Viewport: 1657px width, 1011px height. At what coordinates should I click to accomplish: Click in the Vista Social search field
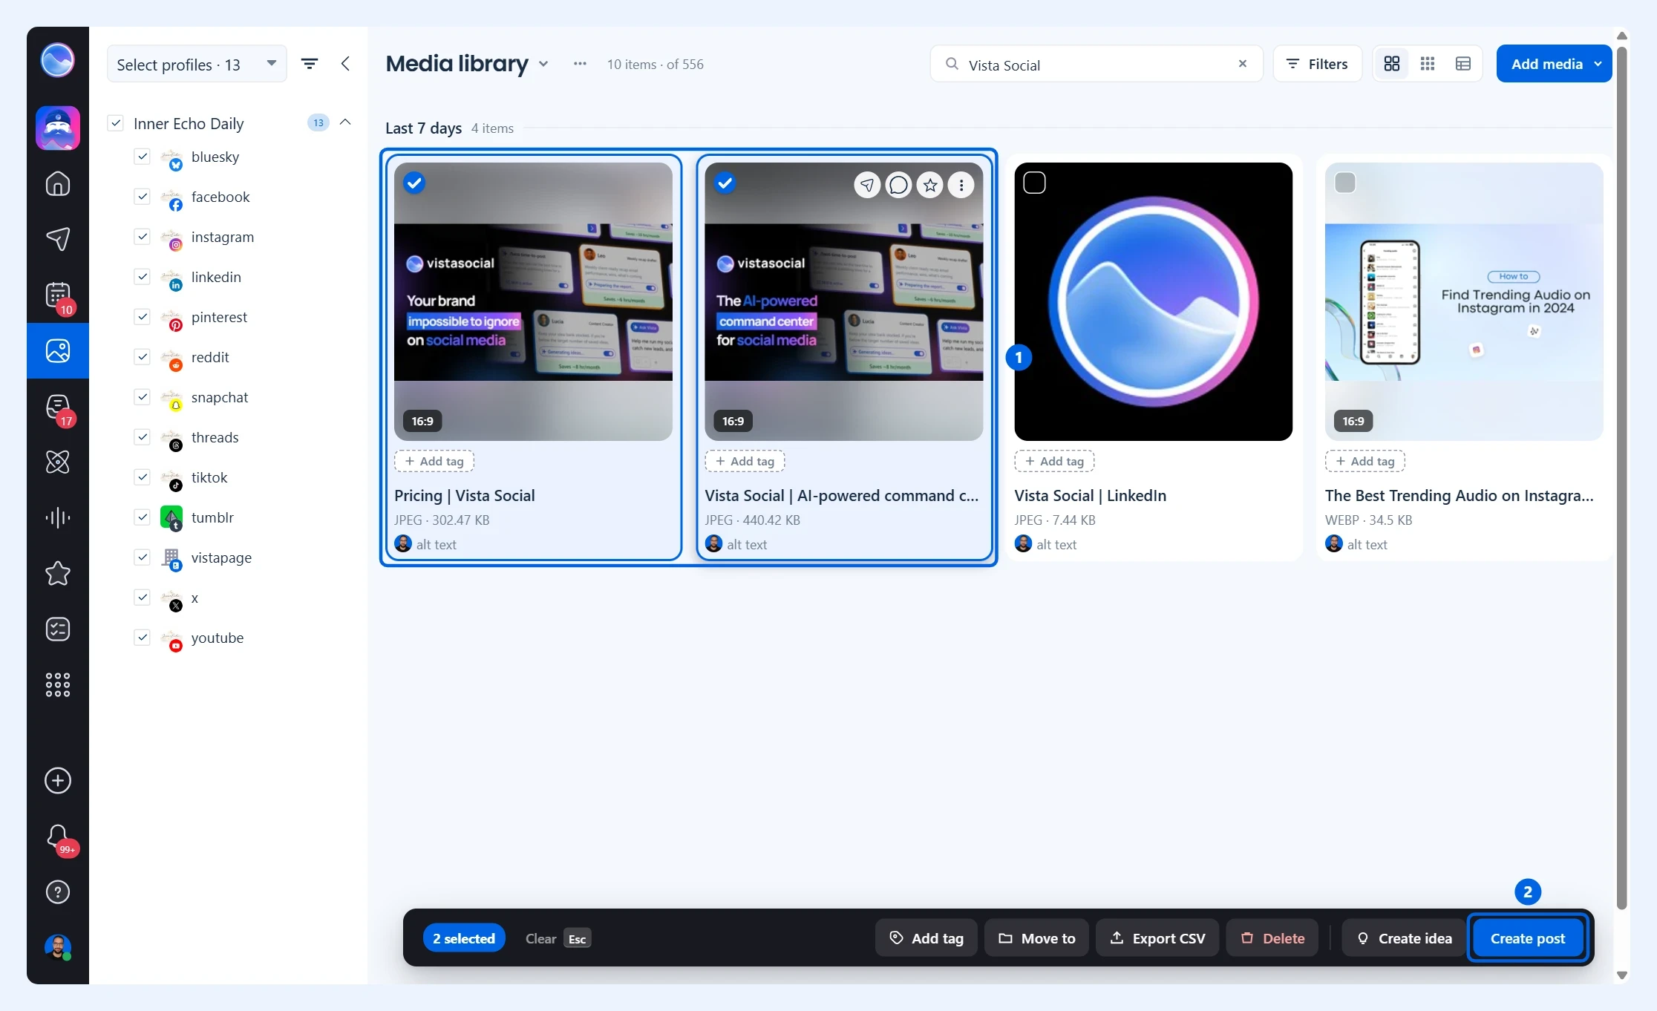(x=1097, y=64)
